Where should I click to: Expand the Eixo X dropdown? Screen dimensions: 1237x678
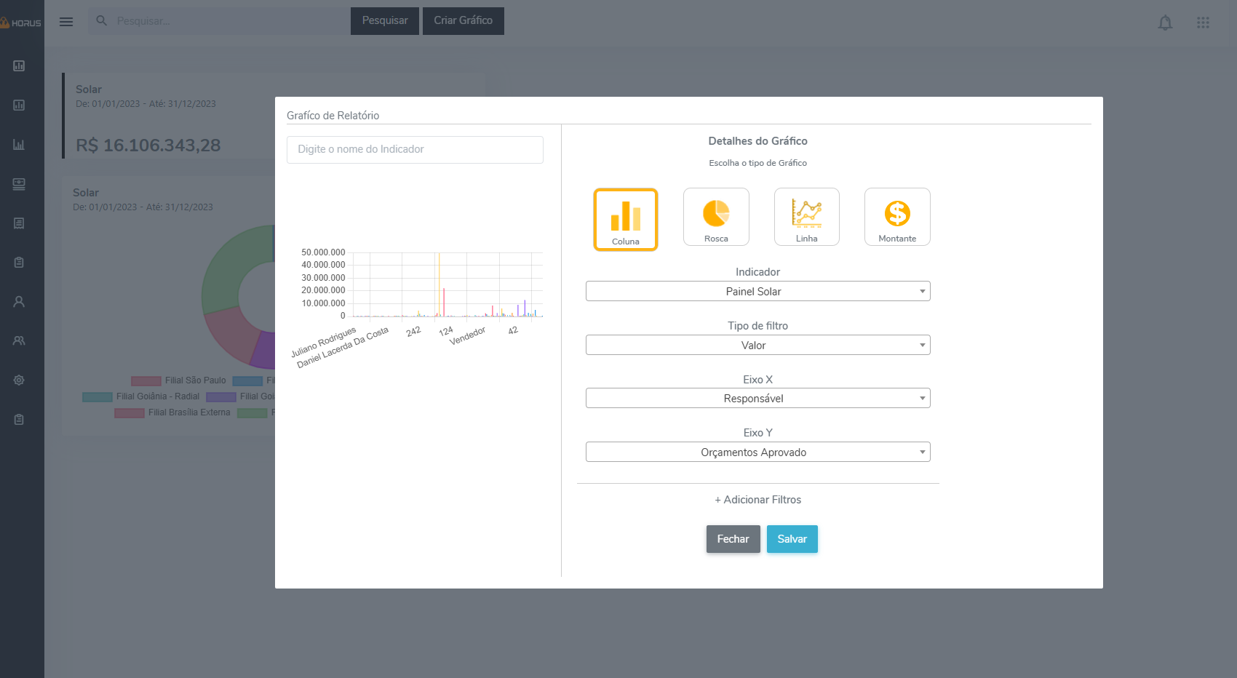click(757, 399)
